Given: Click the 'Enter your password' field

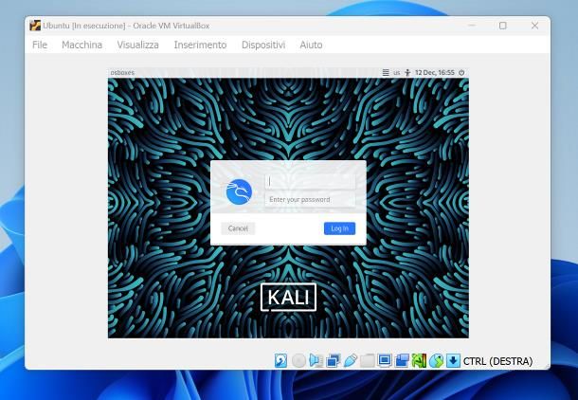Looking at the screenshot, I should point(310,199).
